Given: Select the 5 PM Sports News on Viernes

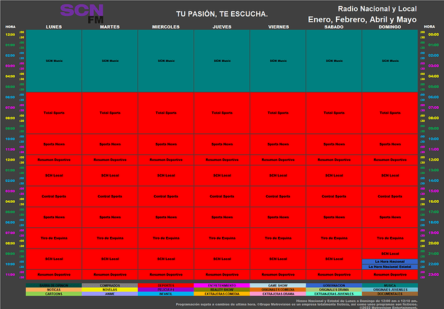Looking at the screenshot, I should 278,217.
